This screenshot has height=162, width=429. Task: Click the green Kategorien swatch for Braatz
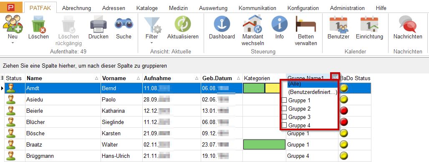pos(264,144)
